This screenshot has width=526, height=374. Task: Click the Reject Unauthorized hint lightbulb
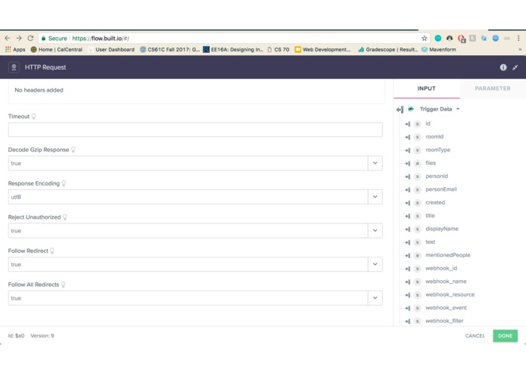65,217
